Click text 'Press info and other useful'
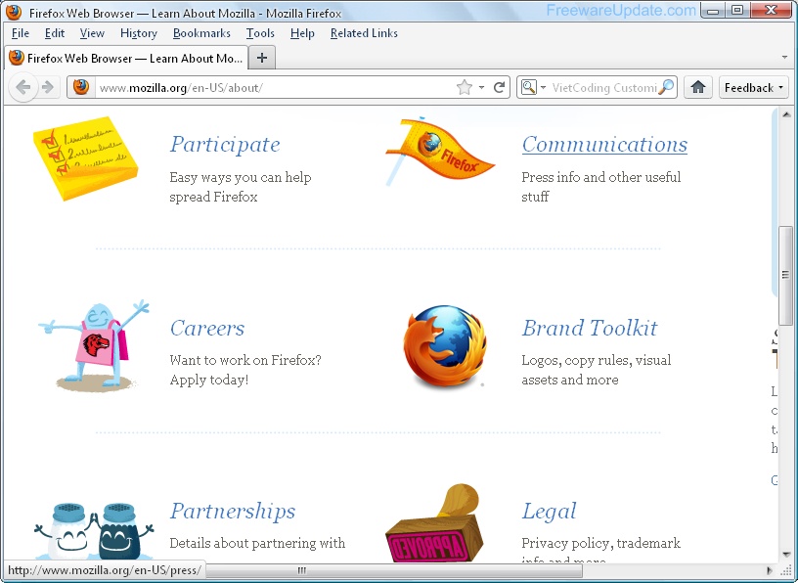 click(601, 177)
